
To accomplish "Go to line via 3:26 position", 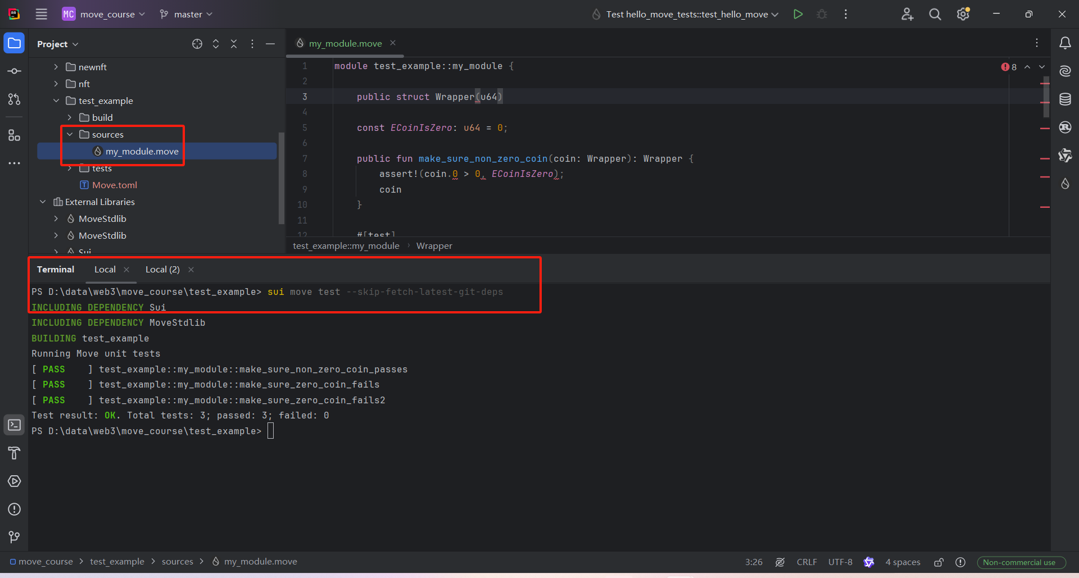I will (754, 562).
